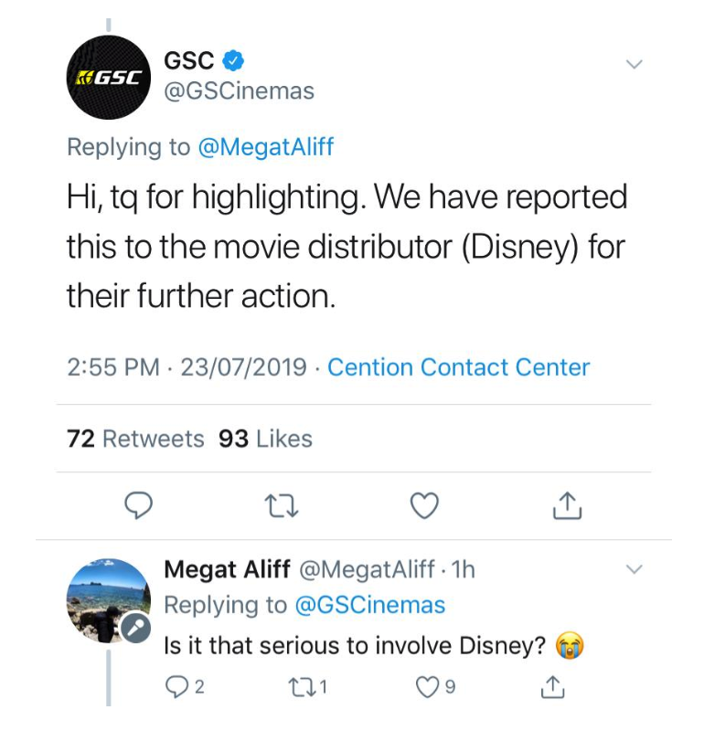Open Megat Aliff reply options chevron

click(x=634, y=569)
